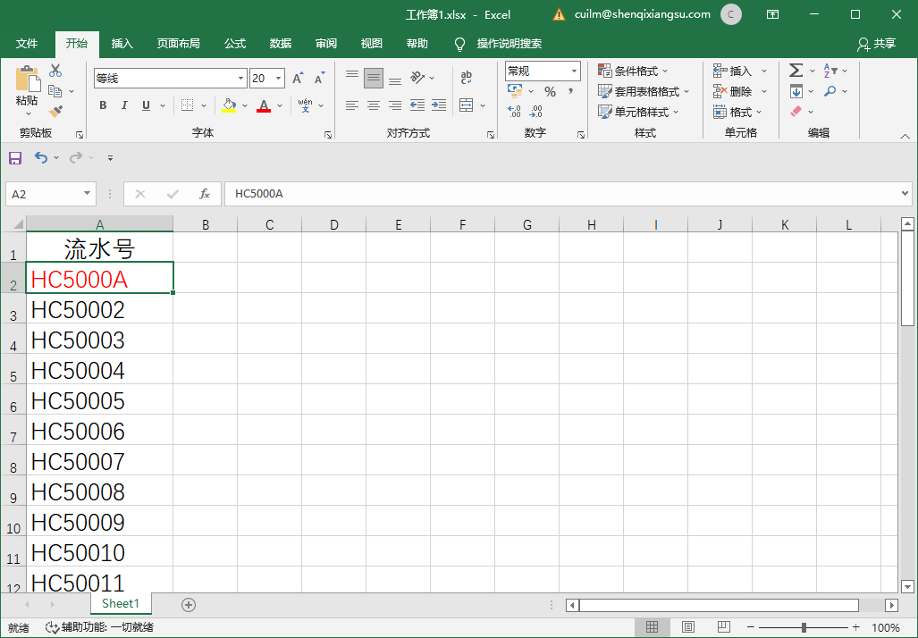Image resolution: width=918 pixels, height=638 pixels.
Task: Apply the yellow fill color bucket
Action: (x=229, y=105)
